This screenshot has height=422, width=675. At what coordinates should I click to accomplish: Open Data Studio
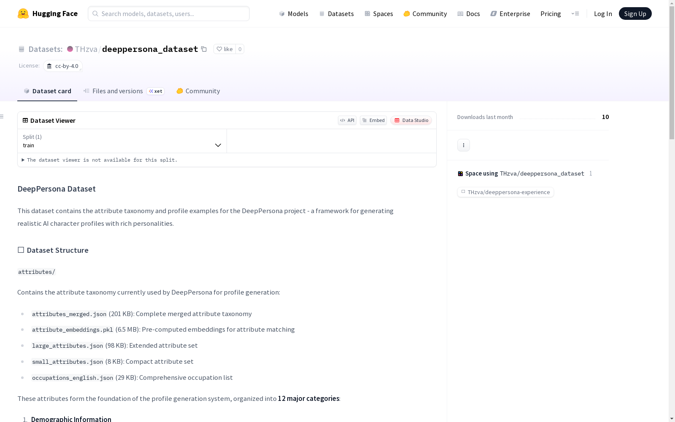pyautogui.click(x=411, y=120)
